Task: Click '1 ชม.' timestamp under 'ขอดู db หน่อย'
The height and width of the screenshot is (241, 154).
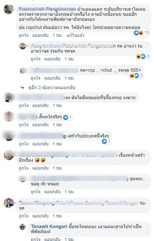Action: tap(69, 192)
